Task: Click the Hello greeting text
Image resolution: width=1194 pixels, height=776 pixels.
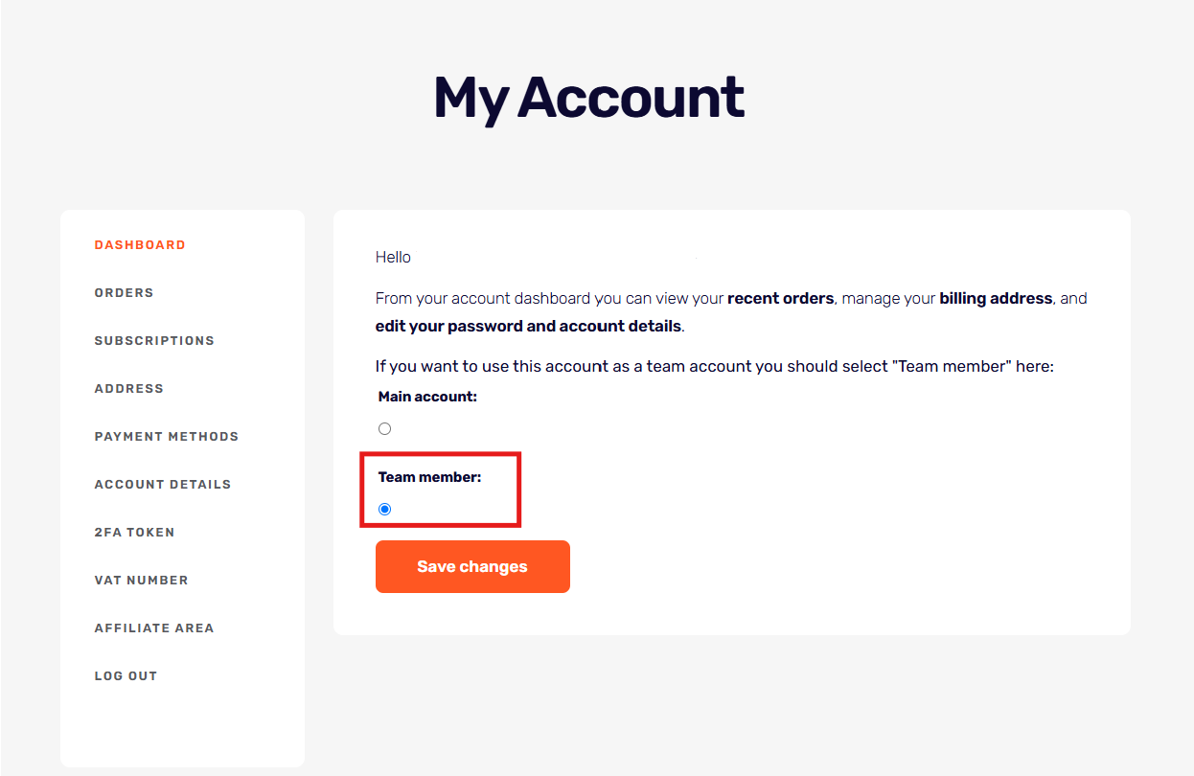Action: pyautogui.click(x=393, y=258)
